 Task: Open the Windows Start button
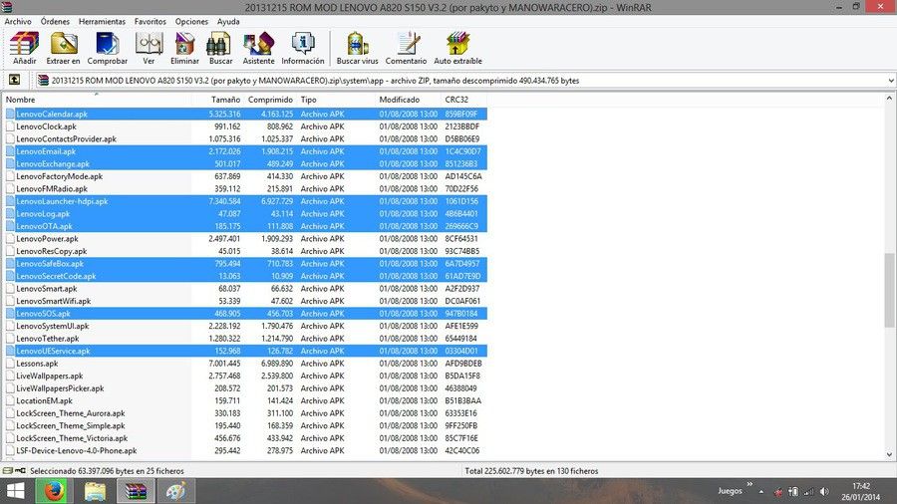tap(15, 491)
